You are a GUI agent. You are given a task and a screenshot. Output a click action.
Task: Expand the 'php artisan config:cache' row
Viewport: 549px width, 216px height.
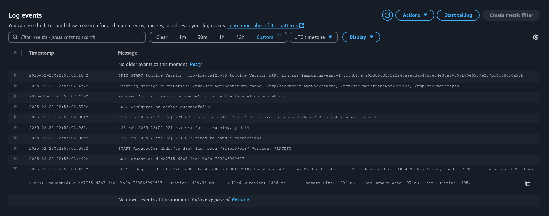tap(15, 96)
